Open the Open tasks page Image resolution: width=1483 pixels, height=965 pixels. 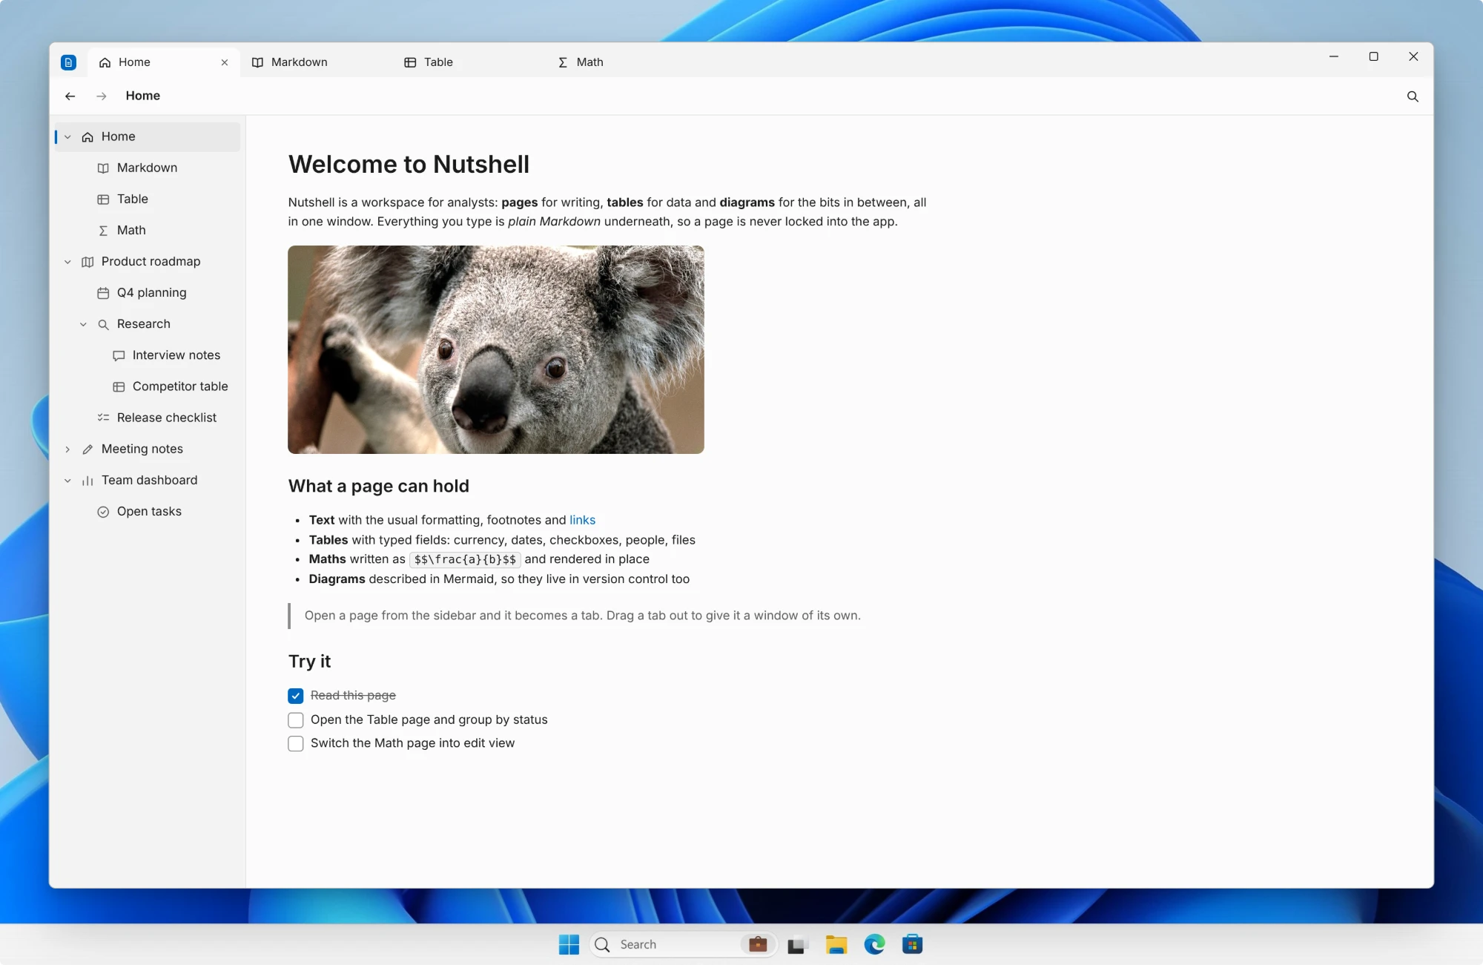coord(148,512)
